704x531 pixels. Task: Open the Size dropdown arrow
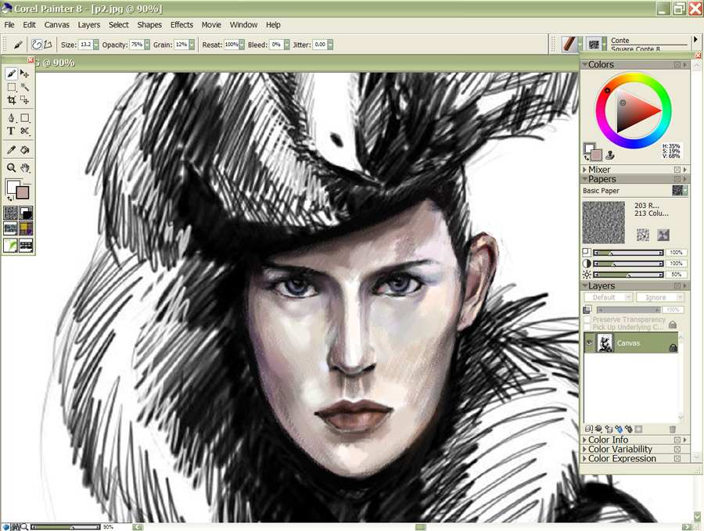coord(96,45)
